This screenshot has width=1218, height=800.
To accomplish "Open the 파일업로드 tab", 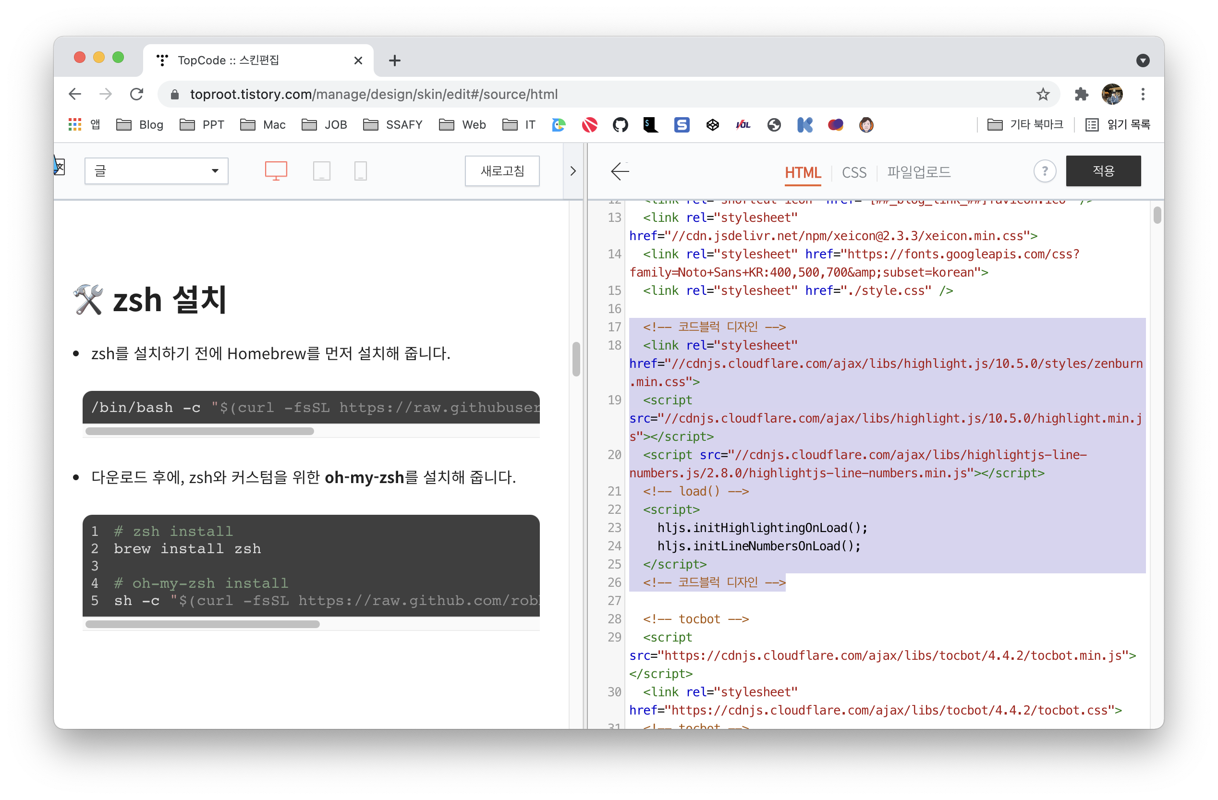I will point(918,172).
